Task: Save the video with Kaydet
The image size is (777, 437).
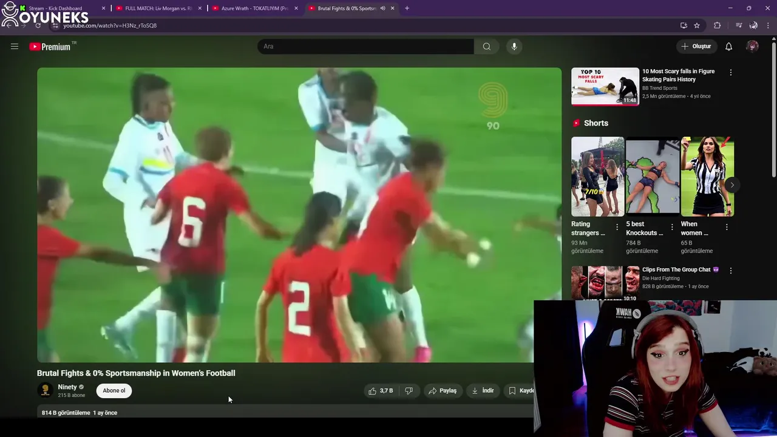Action: (521, 391)
